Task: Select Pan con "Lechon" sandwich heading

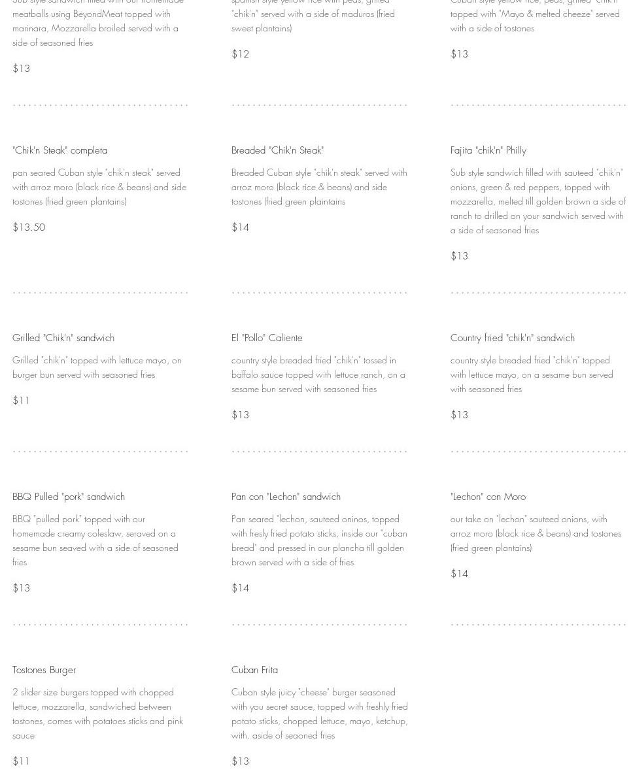Action: coord(286,497)
